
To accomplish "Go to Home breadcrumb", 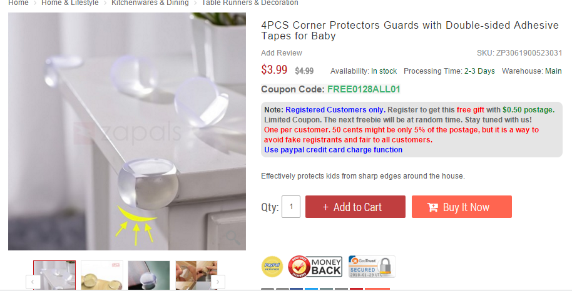I will coord(18,3).
